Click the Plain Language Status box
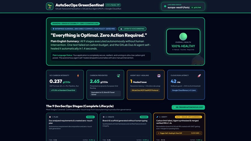The height and width of the screenshot is (141, 251). click(x=101, y=57)
